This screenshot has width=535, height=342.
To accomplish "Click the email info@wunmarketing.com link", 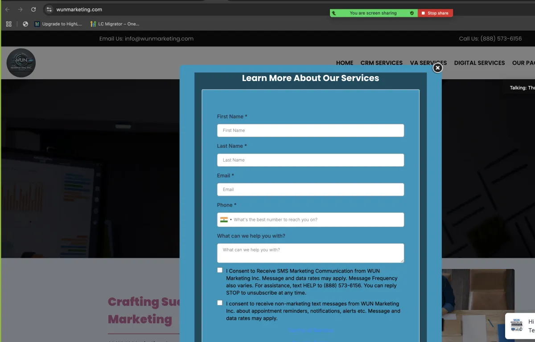I will pyautogui.click(x=159, y=39).
